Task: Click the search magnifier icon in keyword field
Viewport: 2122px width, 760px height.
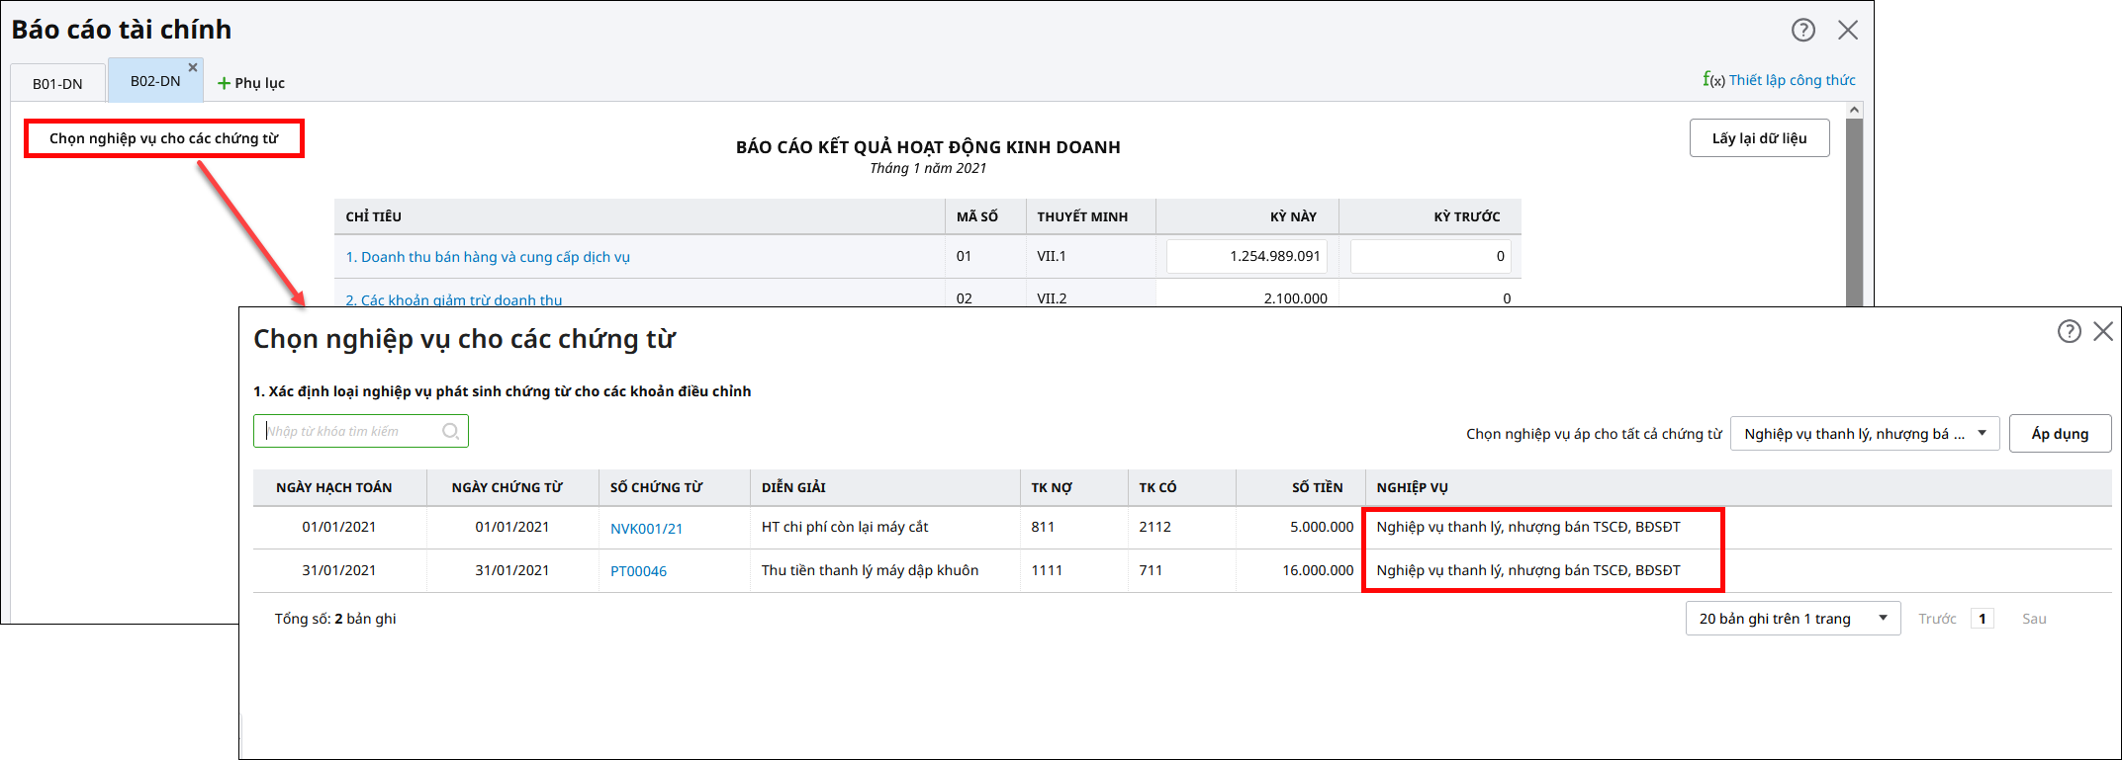Action: (x=450, y=431)
